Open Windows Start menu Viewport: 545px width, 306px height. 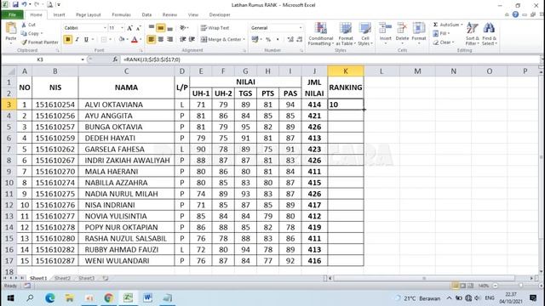[10, 298]
